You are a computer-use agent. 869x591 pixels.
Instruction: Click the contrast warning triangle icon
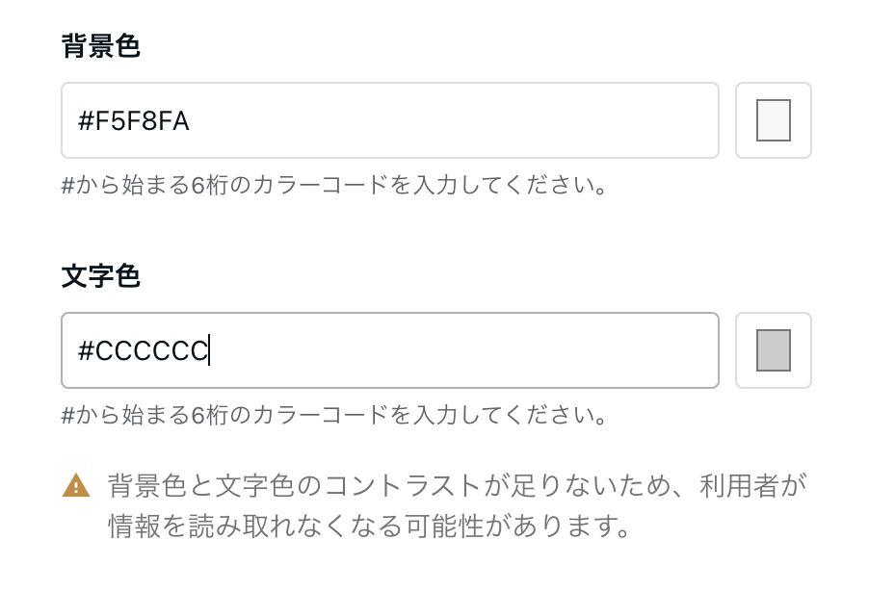[x=76, y=485]
